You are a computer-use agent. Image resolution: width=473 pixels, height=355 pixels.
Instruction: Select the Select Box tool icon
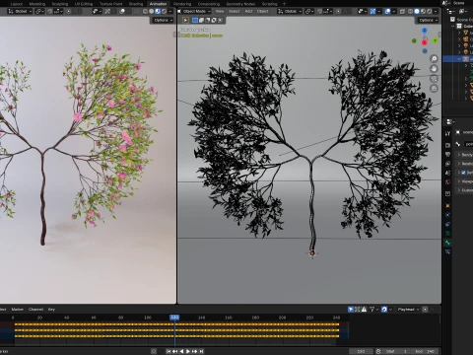click(x=185, y=20)
